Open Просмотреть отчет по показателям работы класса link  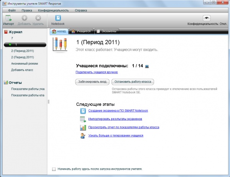pos(124,127)
